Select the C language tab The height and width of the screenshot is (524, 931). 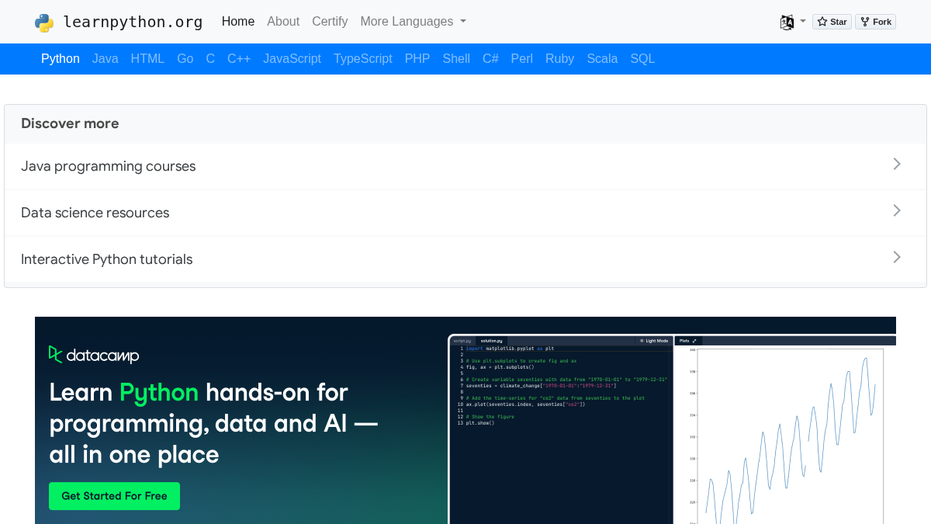(210, 59)
